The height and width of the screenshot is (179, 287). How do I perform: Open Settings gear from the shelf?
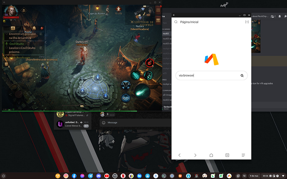tap(172, 176)
